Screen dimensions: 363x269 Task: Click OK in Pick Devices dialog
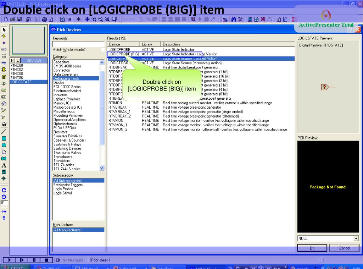(x=312, y=248)
